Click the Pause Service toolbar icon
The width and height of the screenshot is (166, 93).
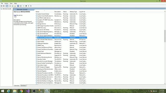(29, 6)
